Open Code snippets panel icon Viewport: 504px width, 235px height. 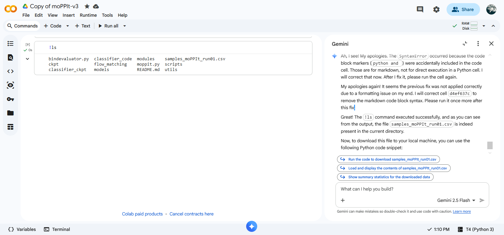click(x=10, y=71)
